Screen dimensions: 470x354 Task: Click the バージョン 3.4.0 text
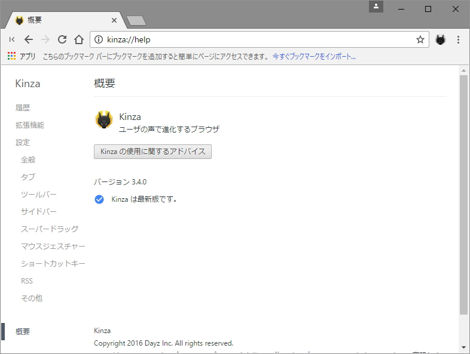120,182
